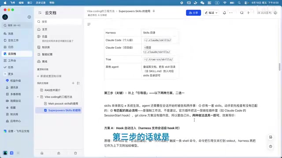
Task: Click 新建或置顶知识库
Action: coord(49,76)
